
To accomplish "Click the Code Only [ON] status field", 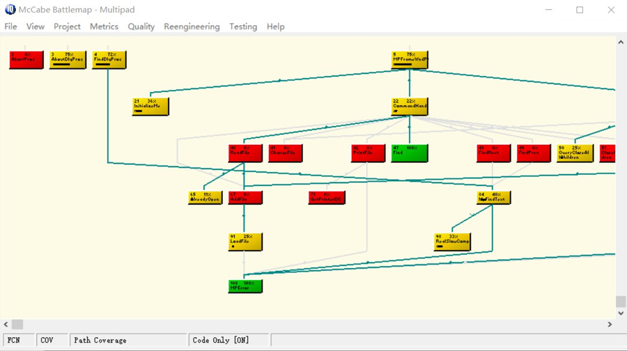I will pyautogui.click(x=229, y=341).
